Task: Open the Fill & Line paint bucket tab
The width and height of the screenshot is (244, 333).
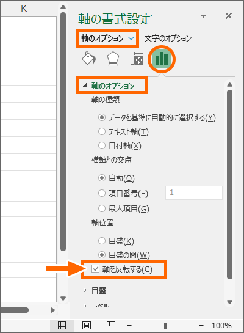Action: [88, 58]
